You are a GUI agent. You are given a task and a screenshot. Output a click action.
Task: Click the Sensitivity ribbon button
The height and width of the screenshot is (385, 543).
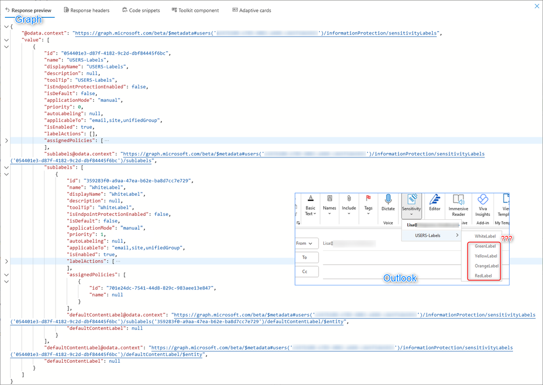point(411,206)
